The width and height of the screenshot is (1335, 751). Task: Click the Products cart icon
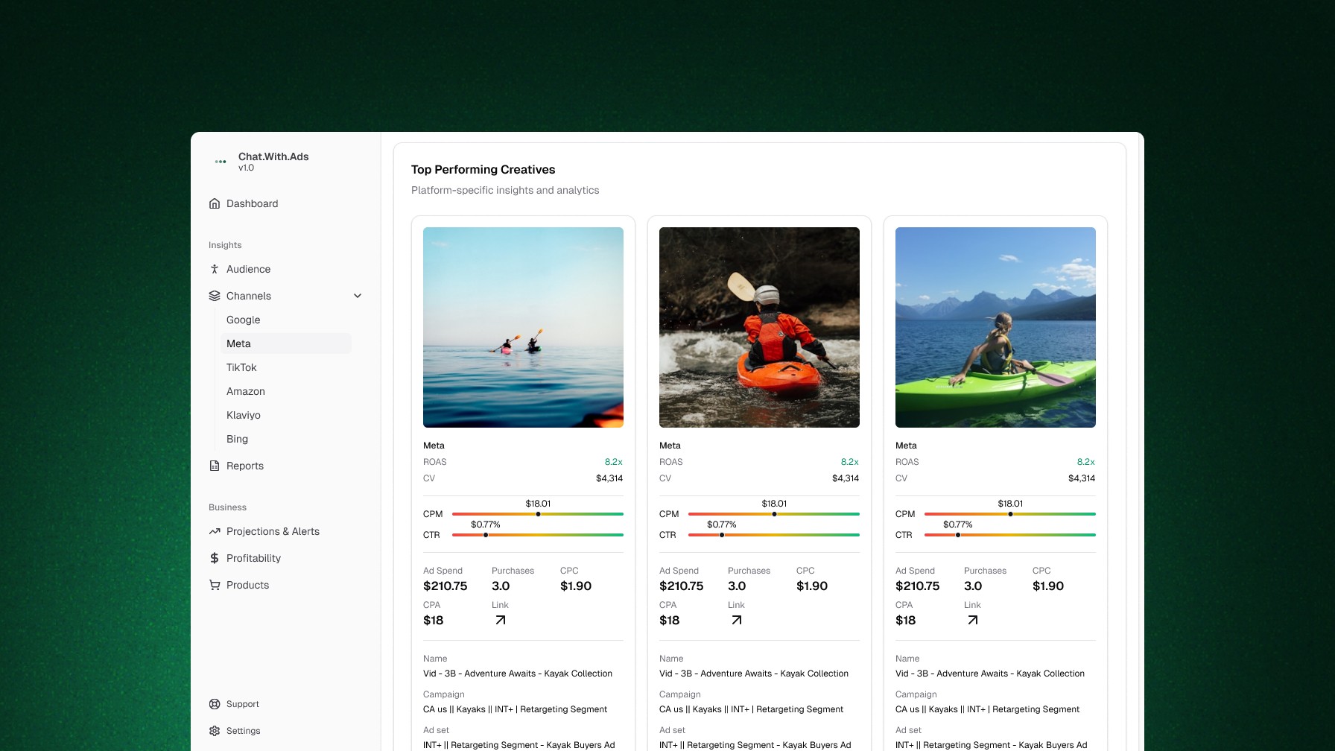click(215, 585)
